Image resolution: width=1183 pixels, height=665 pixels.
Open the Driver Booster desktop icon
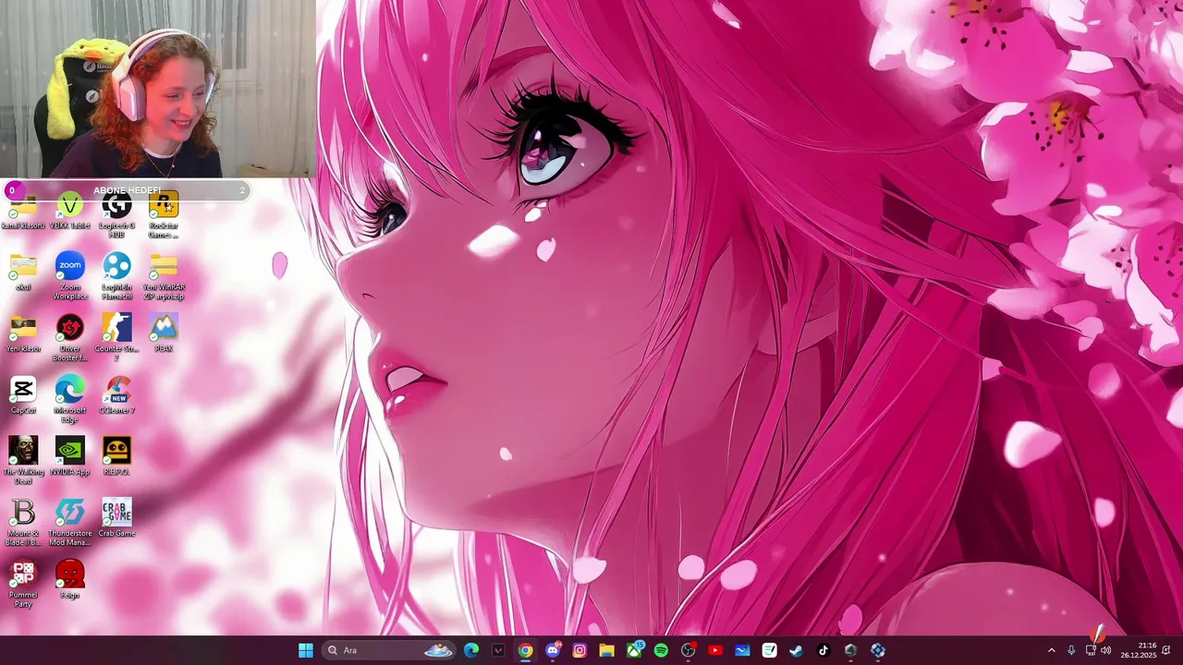[x=70, y=337]
